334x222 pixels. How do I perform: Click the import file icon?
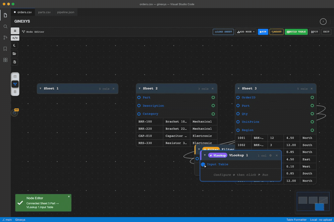click(14, 62)
